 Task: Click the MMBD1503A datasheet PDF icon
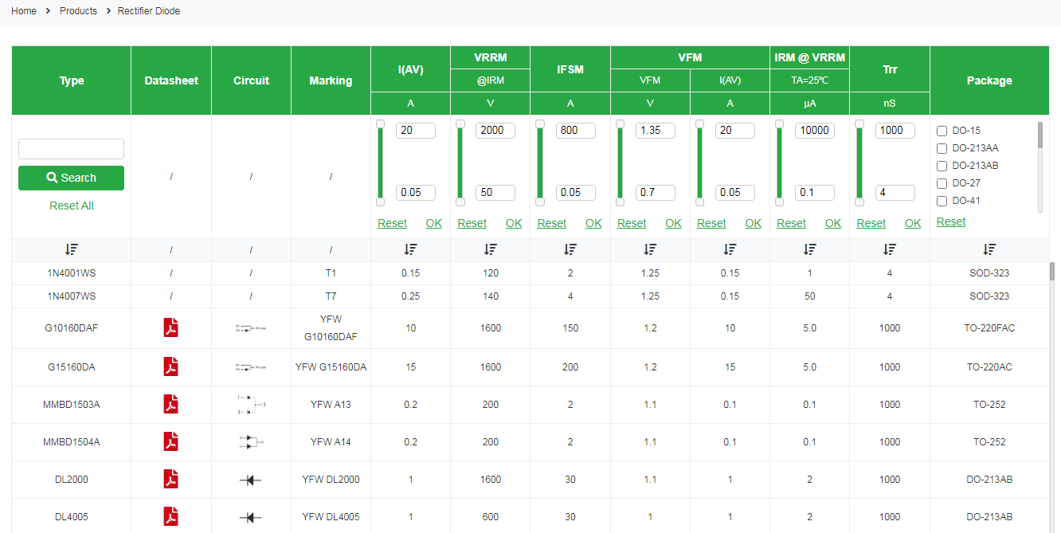pyautogui.click(x=170, y=404)
